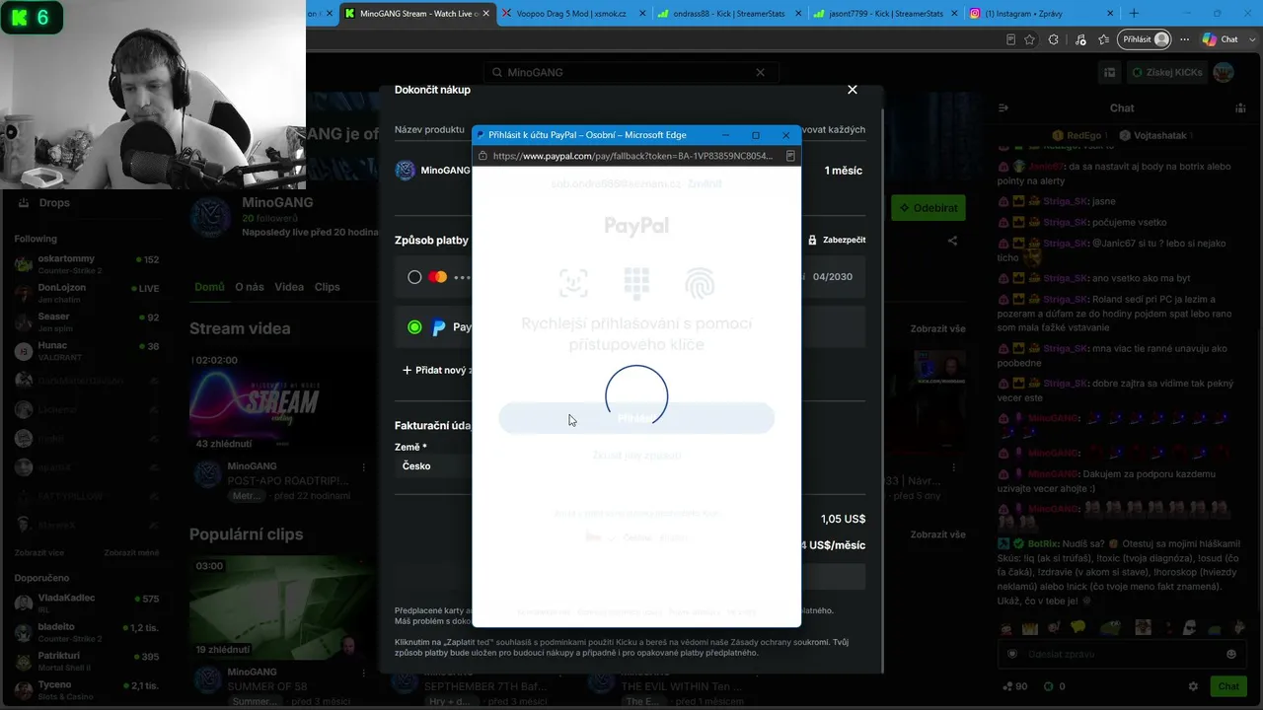
Task: Open the STREAM video thumbnail
Action: click(x=281, y=402)
